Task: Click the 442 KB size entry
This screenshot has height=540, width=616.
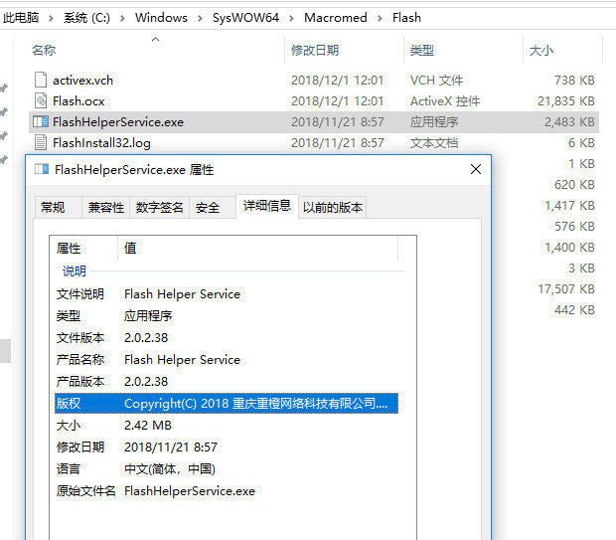Action: (x=574, y=310)
